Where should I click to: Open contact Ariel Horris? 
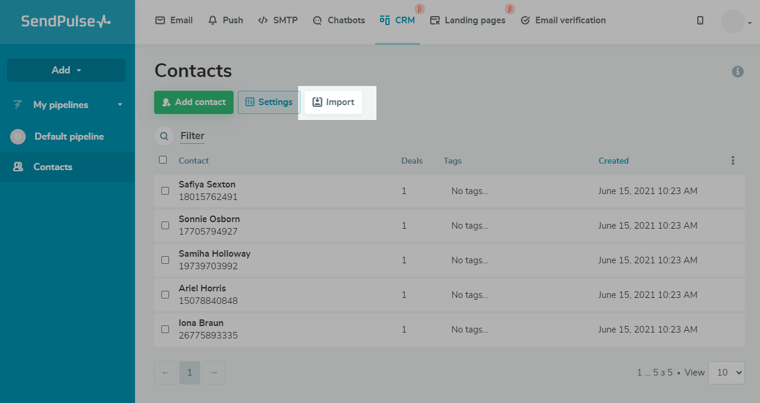tap(202, 288)
